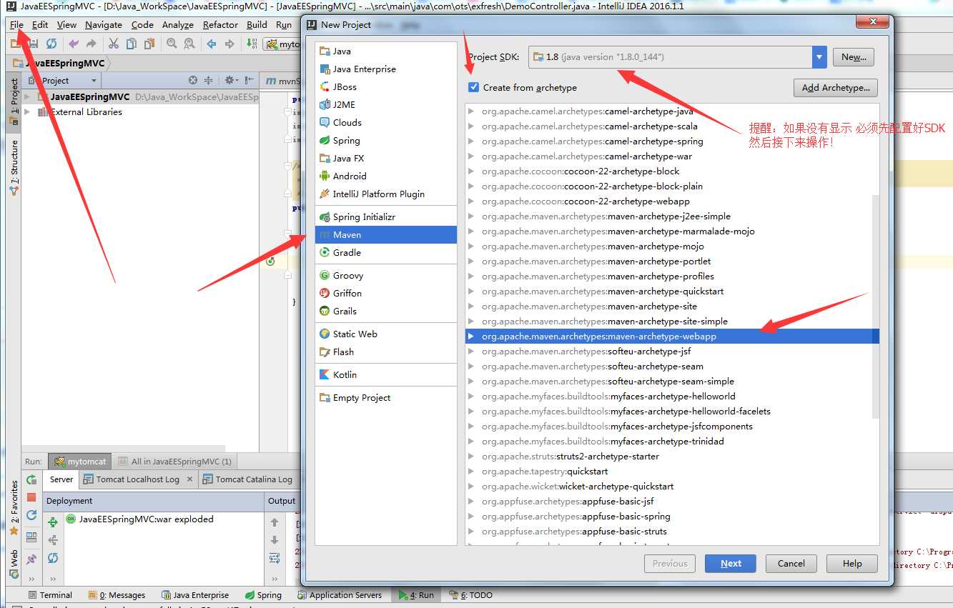Select Spring Initializr project type
Image resolution: width=953 pixels, height=608 pixels.
pos(386,217)
